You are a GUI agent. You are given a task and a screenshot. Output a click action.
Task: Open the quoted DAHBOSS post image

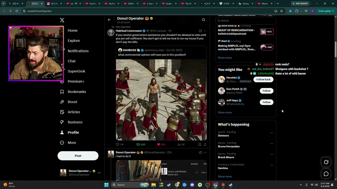coord(161,100)
